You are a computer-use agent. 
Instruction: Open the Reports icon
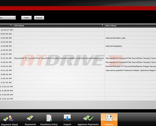[x=109, y=118]
